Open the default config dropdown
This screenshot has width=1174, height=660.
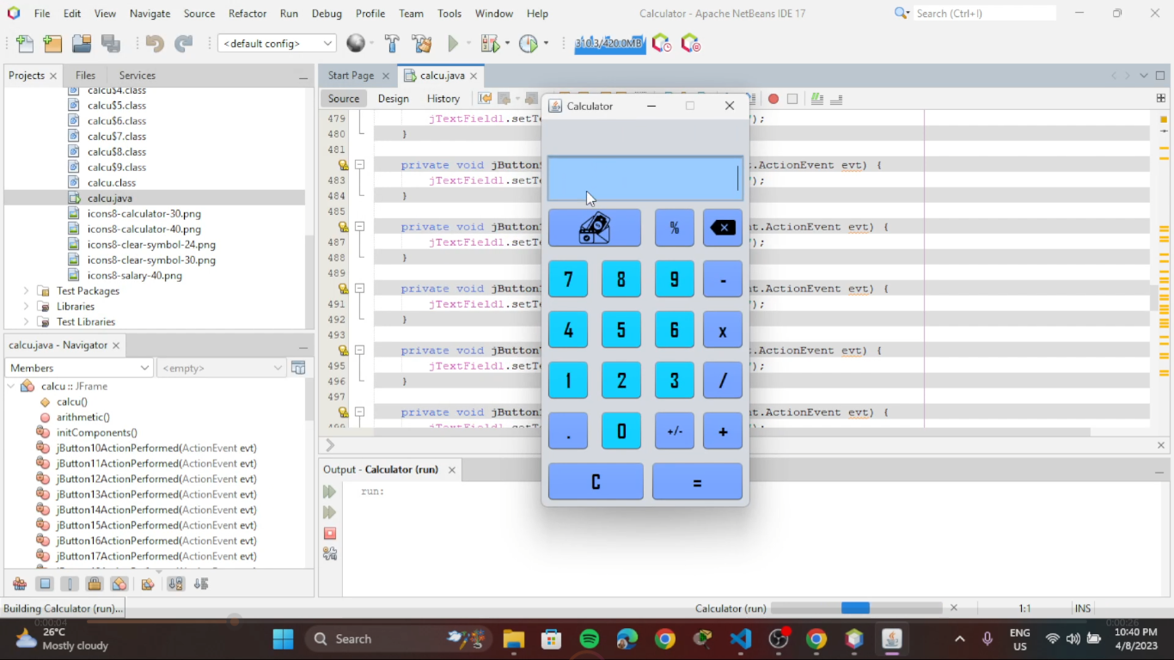[x=277, y=43]
